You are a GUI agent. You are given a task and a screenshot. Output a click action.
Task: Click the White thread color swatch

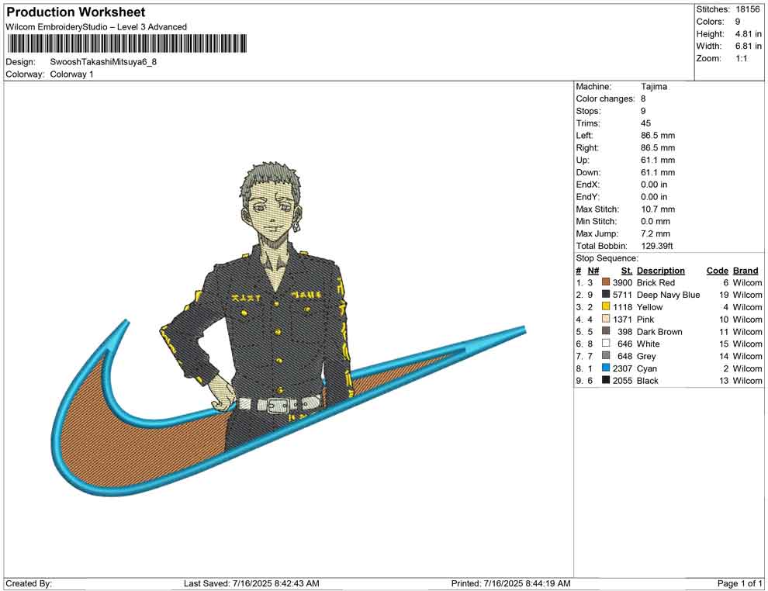pyautogui.click(x=606, y=344)
